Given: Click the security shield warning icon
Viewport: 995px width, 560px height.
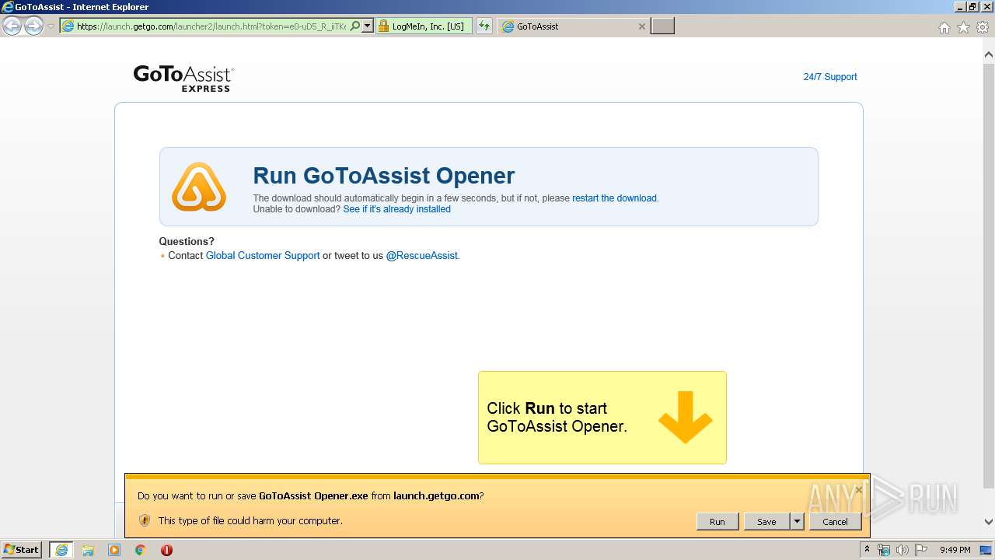Looking at the screenshot, I should [144, 520].
